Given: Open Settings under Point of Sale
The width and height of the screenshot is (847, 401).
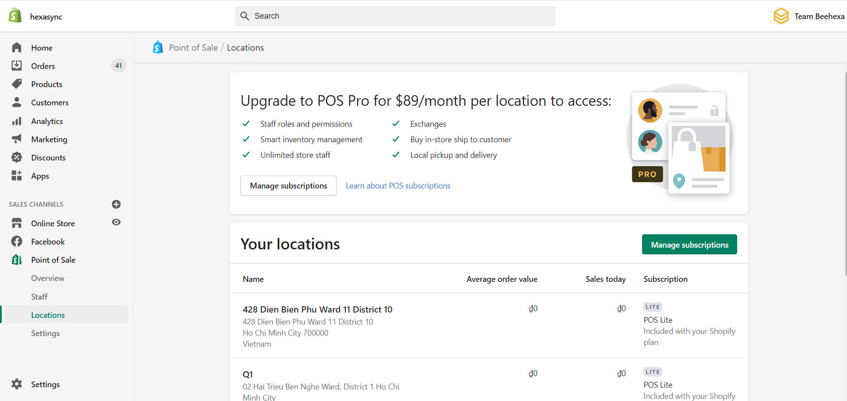Looking at the screenshot, I should [x=45, y=333].
